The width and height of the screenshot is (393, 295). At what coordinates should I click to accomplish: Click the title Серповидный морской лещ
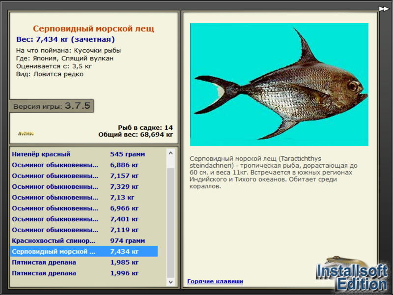coord(93,29)
